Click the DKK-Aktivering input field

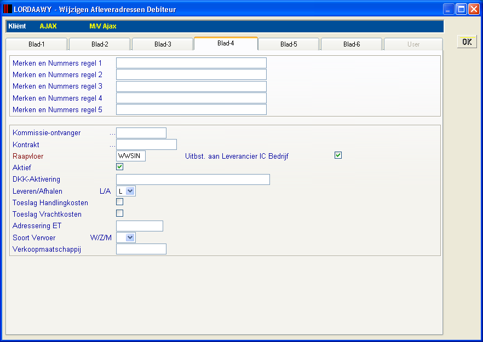tap(193, 179)
